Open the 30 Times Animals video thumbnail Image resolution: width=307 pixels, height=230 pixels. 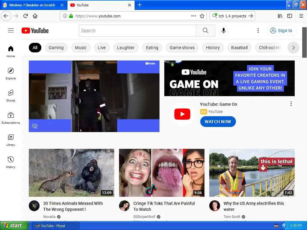[71, 173]
